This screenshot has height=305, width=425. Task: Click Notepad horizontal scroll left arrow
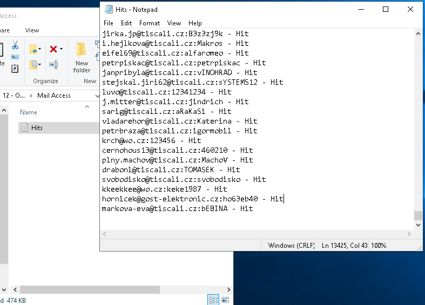(x=104, y=234)
